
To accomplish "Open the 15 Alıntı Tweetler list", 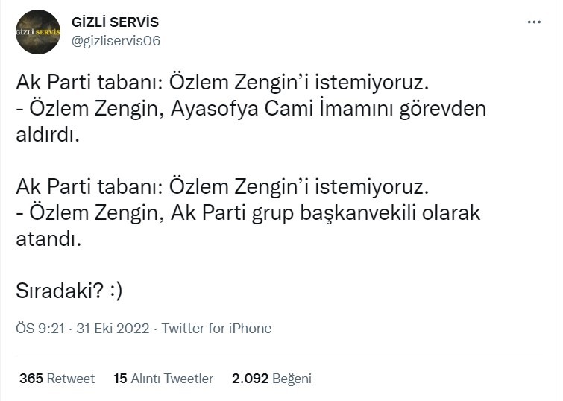I will pyautogui.click(x=163, y=379).
